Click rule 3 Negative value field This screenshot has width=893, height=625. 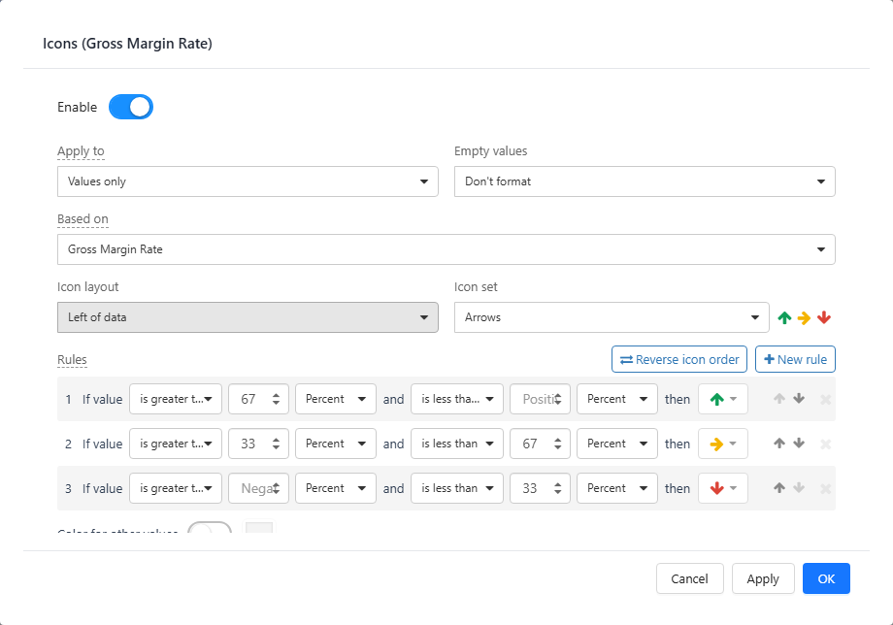(258, 488)
